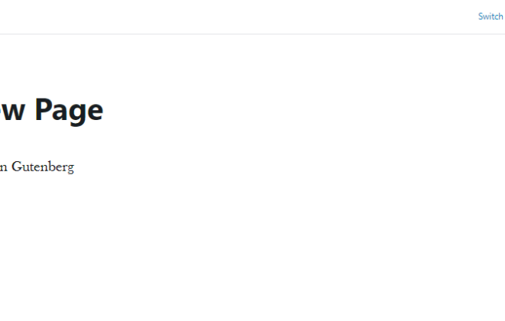Place cursor in the Page title heading
Viewport: 505px width, 321px height.
pyautogui.click(x=51, y=110)
